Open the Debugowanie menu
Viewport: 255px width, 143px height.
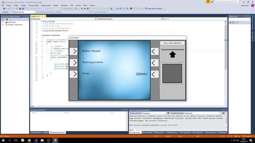[x=46, y=5]
